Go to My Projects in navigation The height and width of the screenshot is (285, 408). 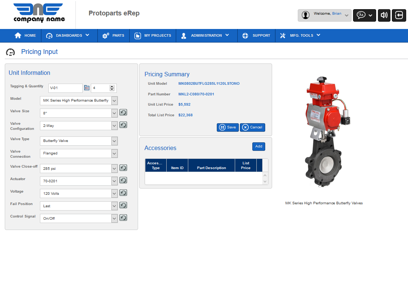153,36
